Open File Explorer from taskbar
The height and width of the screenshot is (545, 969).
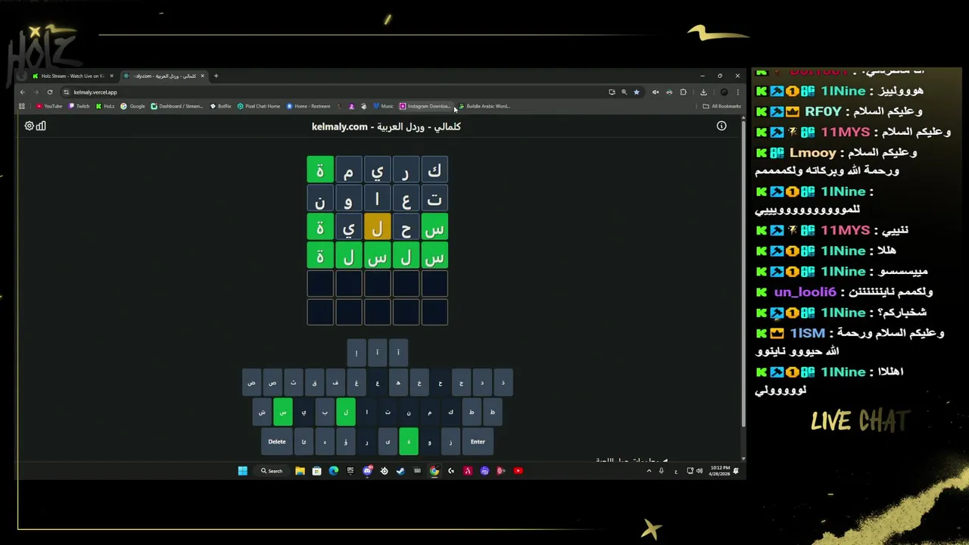[300, 471]
